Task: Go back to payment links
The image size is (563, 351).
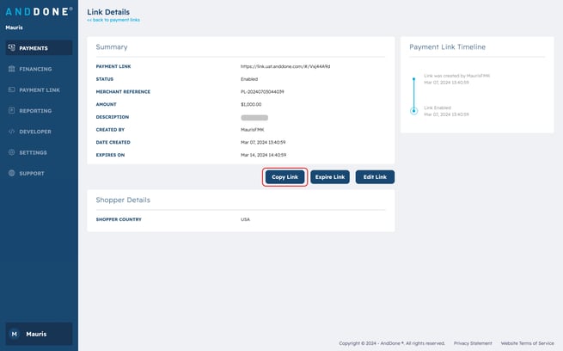Action: click(113, 20)
